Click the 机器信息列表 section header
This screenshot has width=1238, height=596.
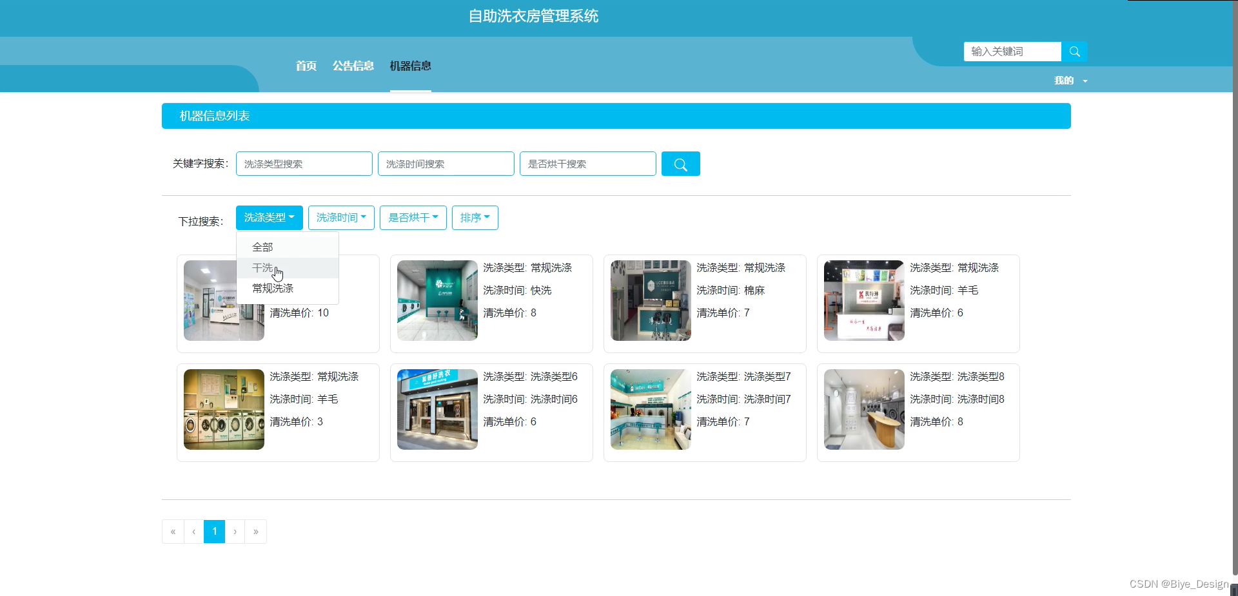tap(616, 116)
